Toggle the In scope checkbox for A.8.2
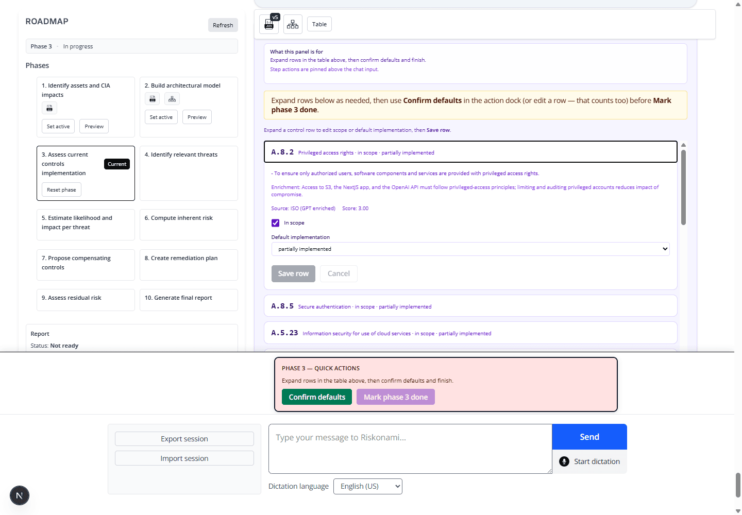Viewport: 742px width, 515px height. (276, 223)
